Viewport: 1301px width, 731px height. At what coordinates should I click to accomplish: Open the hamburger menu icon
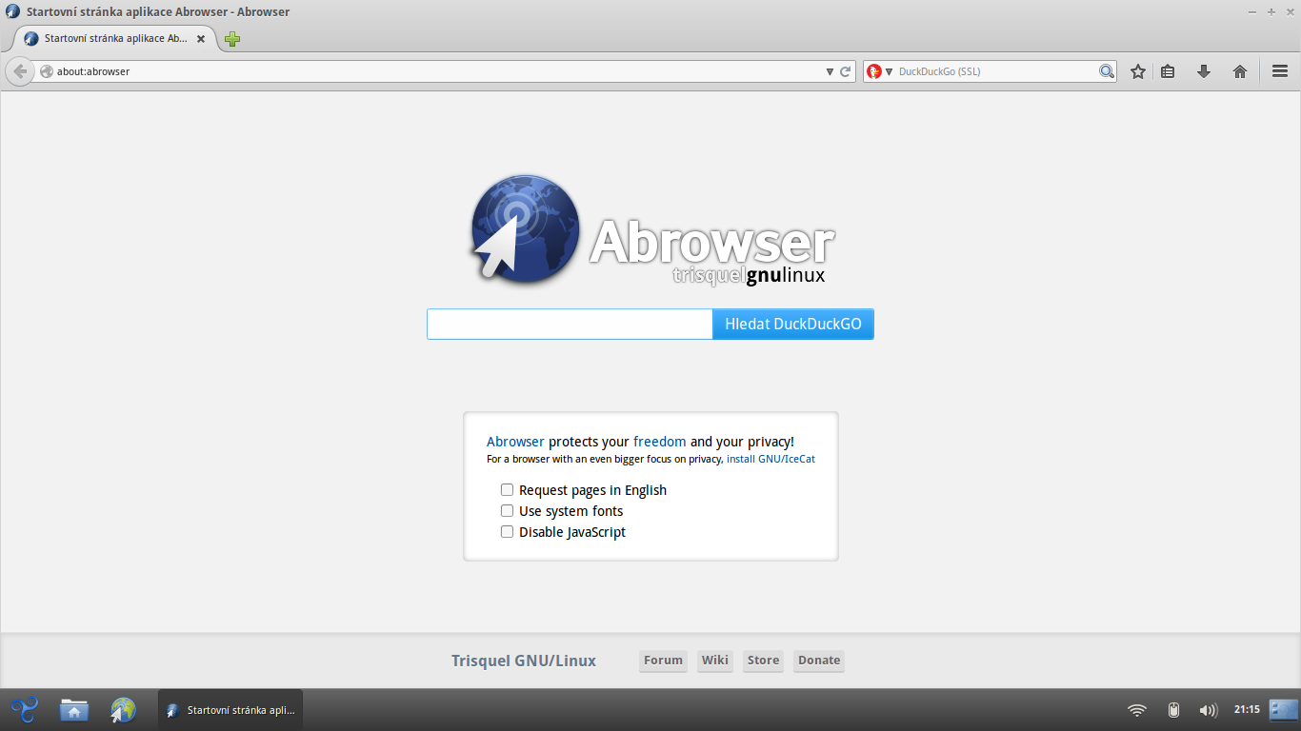pos(1280,71)
